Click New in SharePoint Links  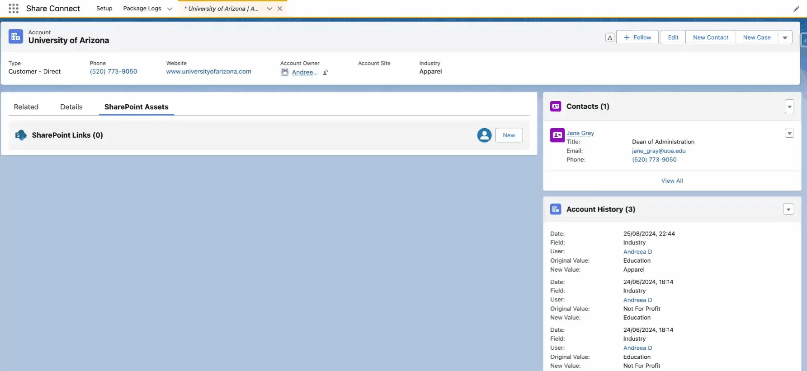coord(509,135)
